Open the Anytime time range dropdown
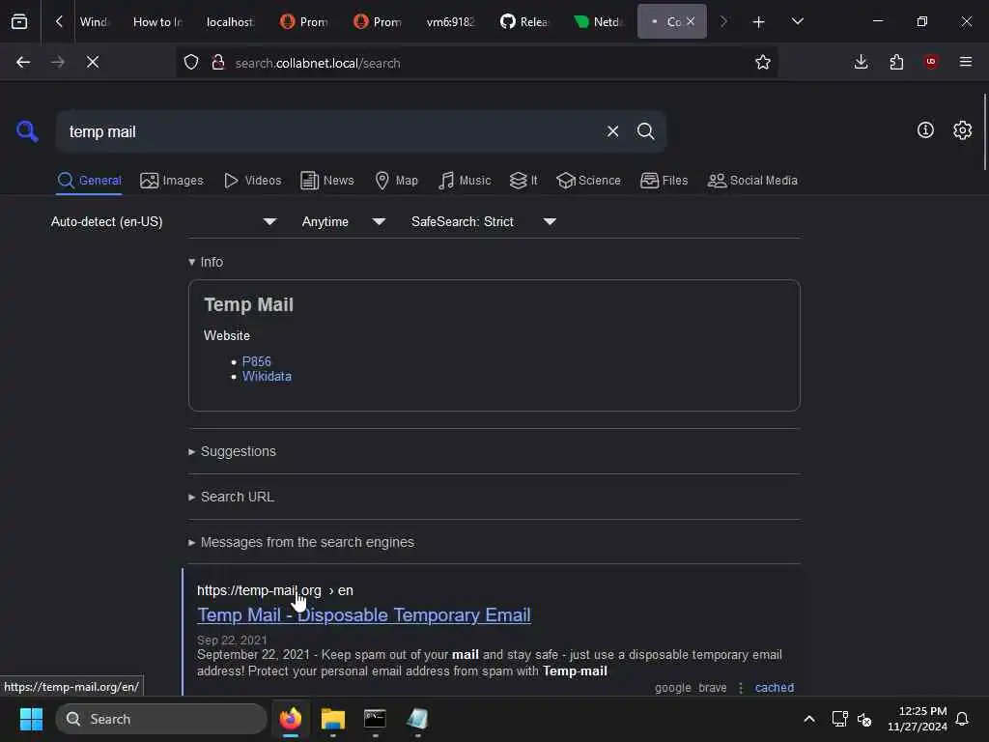Screen dimensions: 989x742 pyautogui.click(x=343, y=221)
